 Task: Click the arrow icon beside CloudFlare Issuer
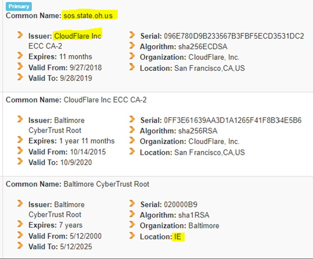click(20, 35)
